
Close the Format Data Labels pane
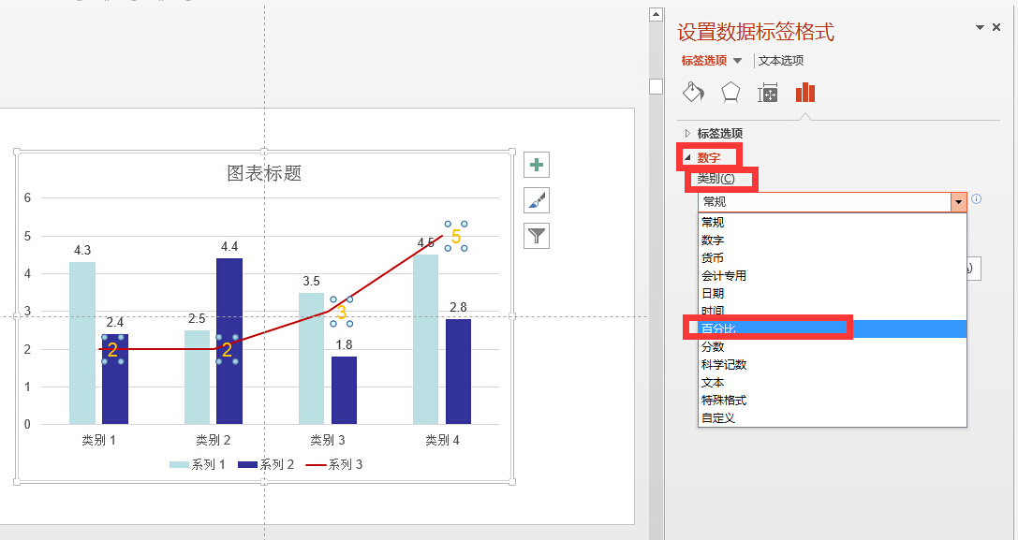tap(996, 27)
